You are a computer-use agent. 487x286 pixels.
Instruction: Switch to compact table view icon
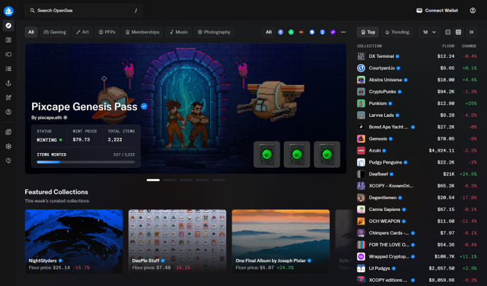(x=447, y=32)
